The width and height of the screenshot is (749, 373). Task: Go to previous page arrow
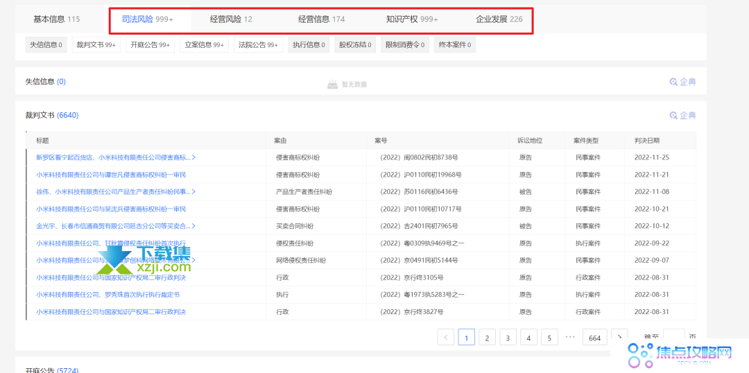coord(446,337)
